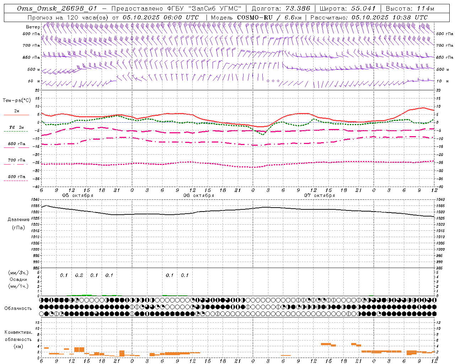Click the Рассчитано: 05.10.2025 10:38 UTC text
The height and width of the screenshot is (364, 455).
click(x=369, y=17)
